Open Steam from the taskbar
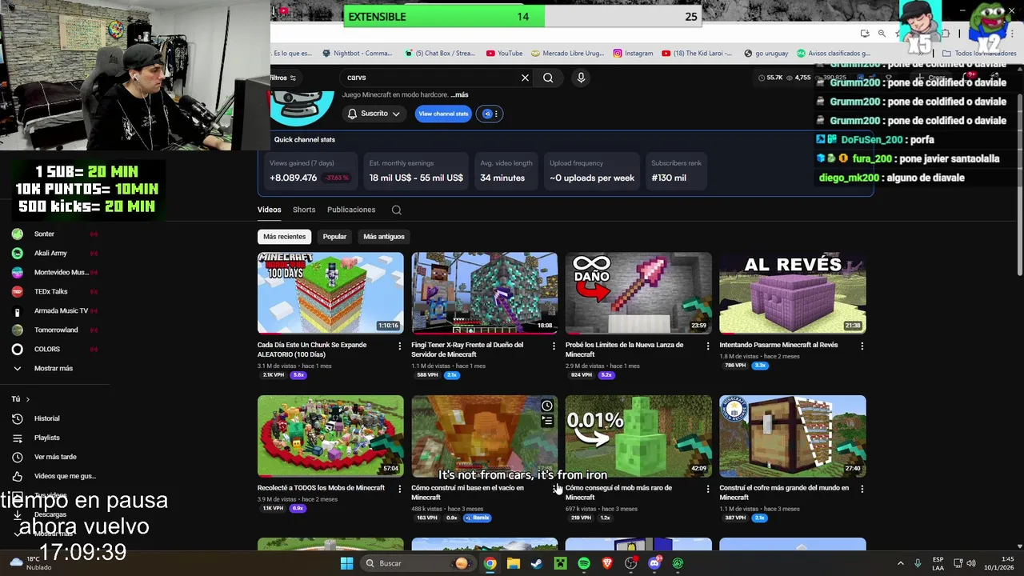 tap(537, 563)
